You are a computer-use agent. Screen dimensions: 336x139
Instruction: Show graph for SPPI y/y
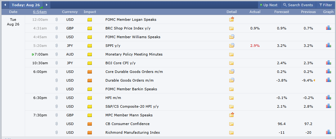click(328, 45)
